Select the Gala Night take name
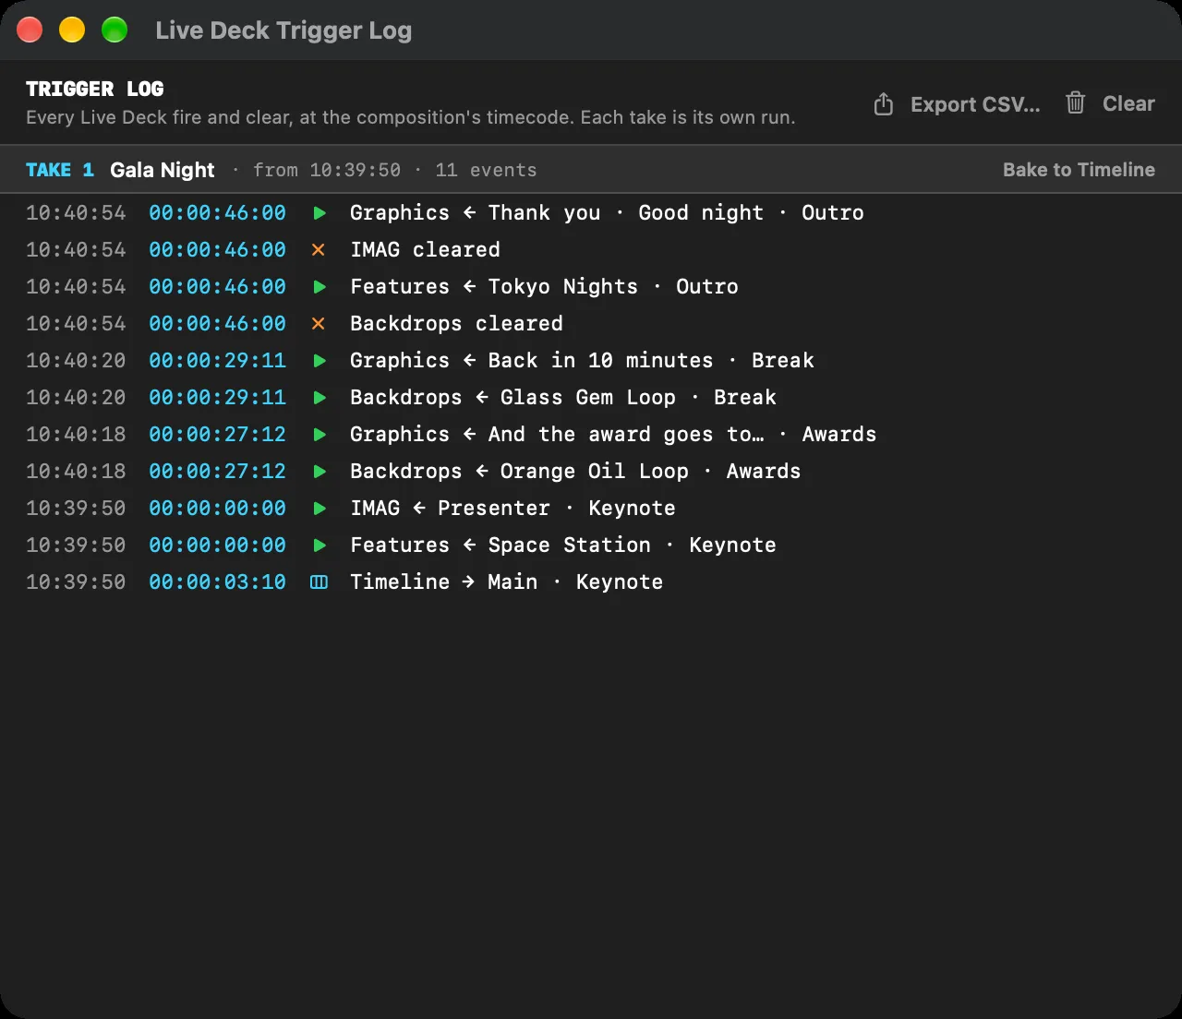This screenshot has height=1019, width=1182. (163, 170)
